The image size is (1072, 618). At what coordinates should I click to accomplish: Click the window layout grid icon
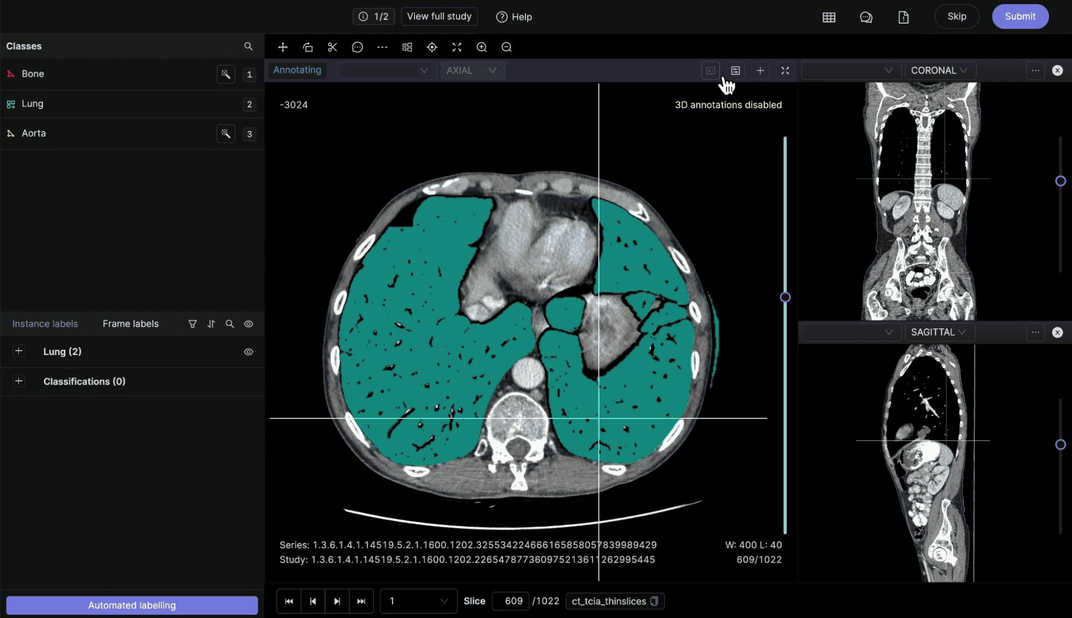829,16
